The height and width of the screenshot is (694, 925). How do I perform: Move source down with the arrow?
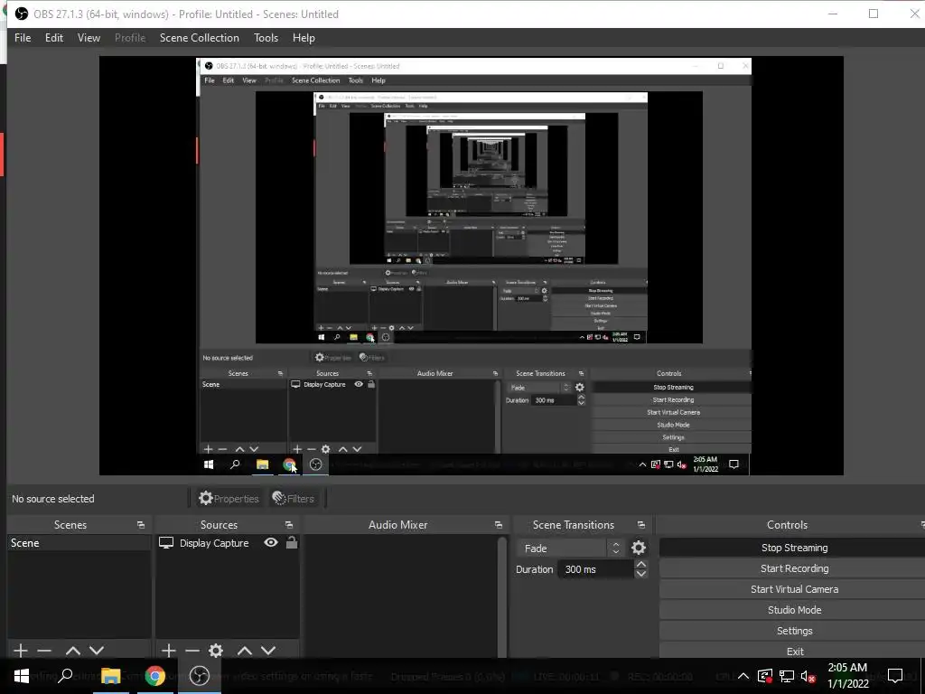click(x=268, y=651)
